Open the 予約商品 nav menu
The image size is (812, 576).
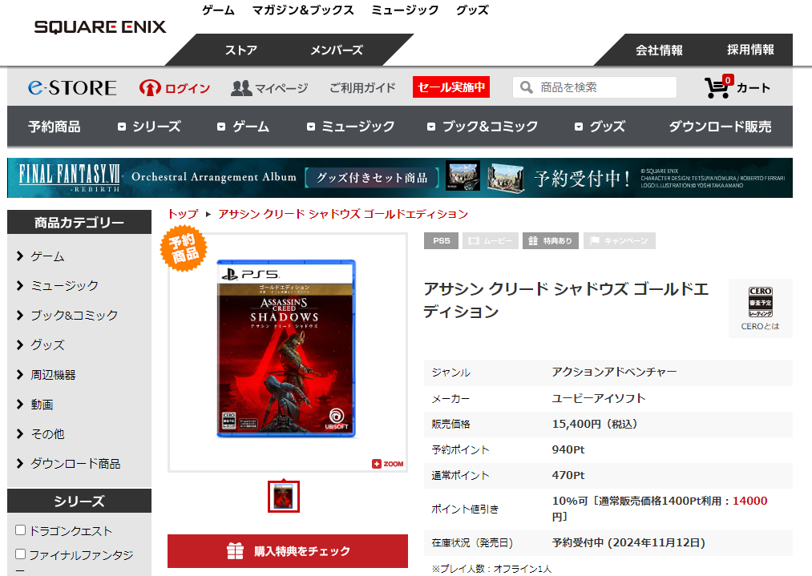55,127
